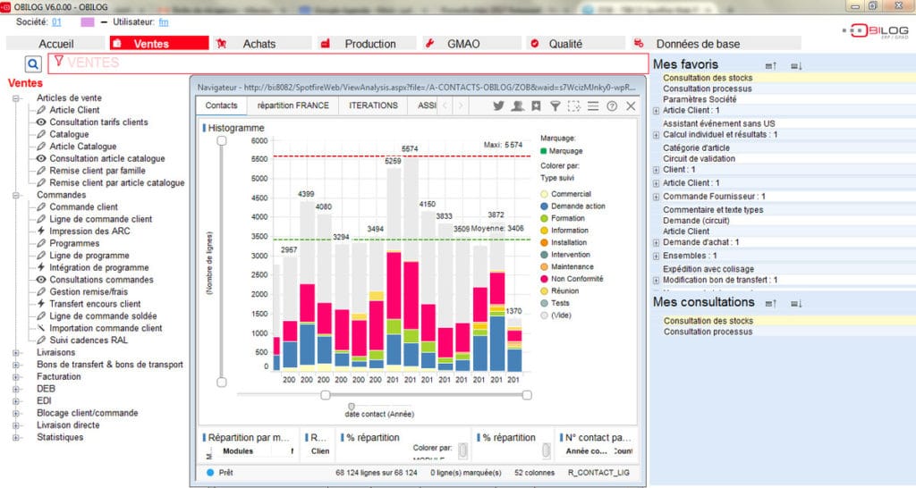
Task: Open the Production module menu
Action: (x=369, y=44)
